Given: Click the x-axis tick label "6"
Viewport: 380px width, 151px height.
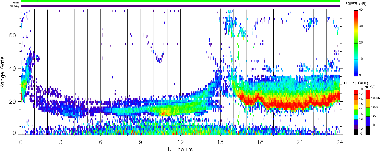Looking at the screenshot, I should coord(100,142).
